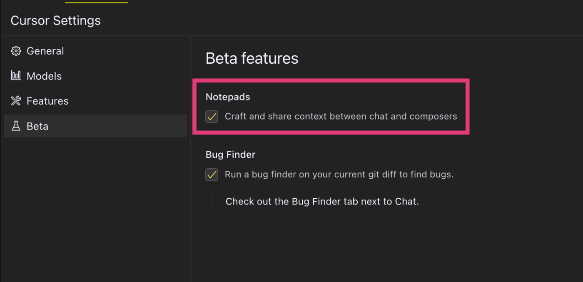Click the Bug Finder section label
This screenshot has height=282, width=583.
pyautogui.click(x=230, y=155)
